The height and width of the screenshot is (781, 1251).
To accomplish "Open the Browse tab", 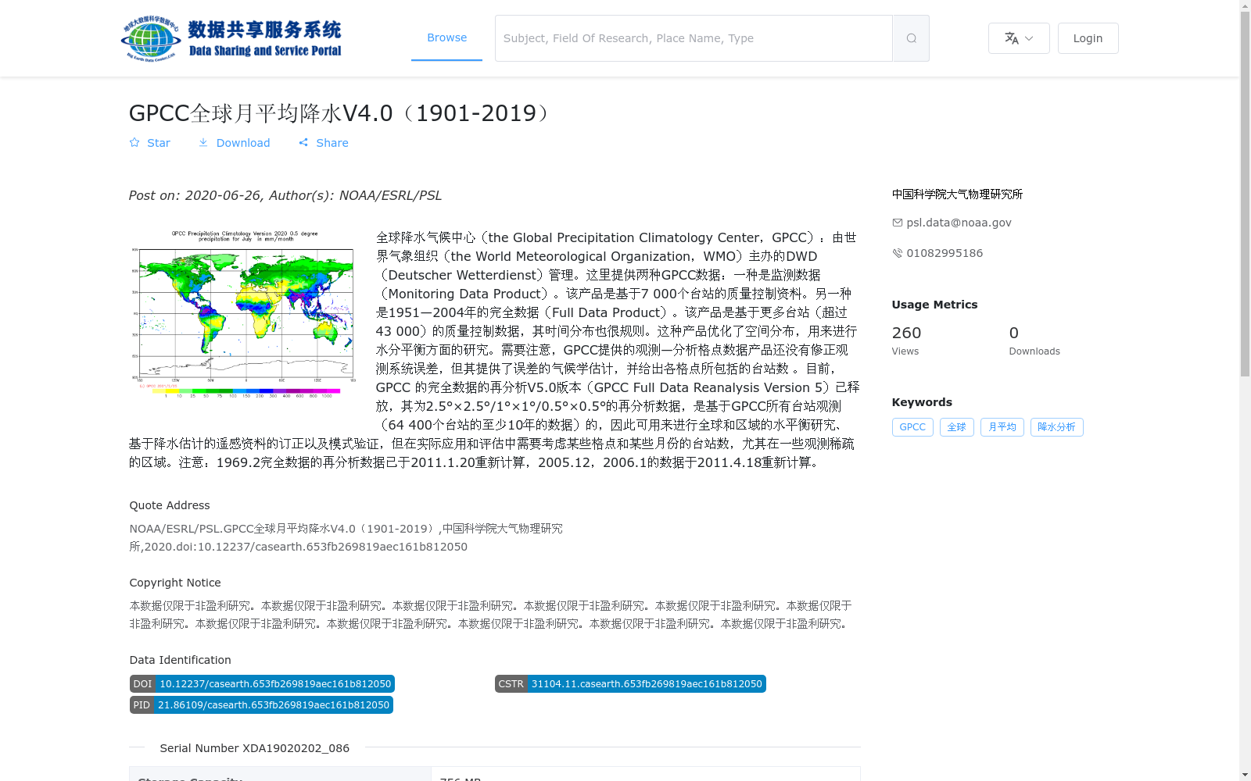I will pyautogui.click(x=446, y=37).
